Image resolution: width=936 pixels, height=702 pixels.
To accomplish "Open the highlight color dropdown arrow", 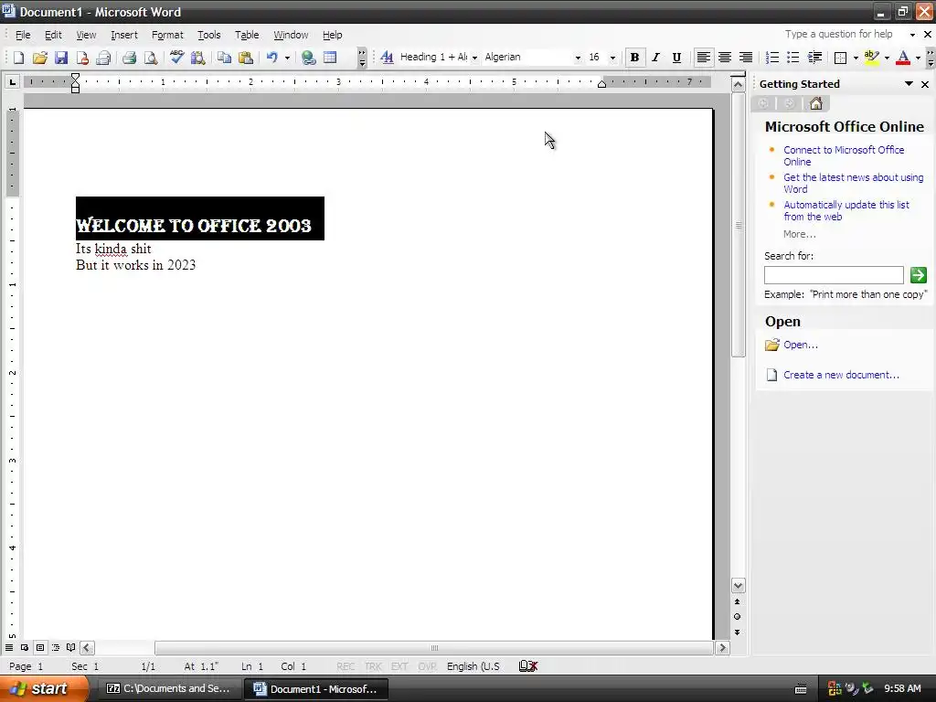I will [x=887, y=58].
